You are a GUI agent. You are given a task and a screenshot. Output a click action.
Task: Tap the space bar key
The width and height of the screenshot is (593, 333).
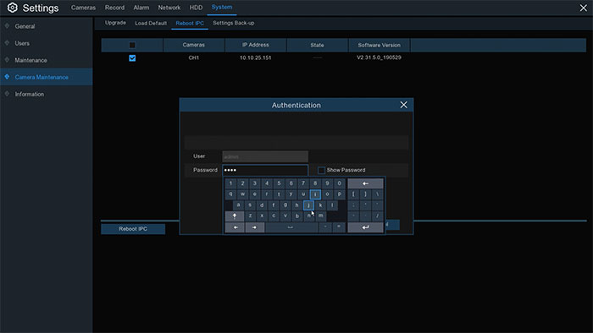[291, 227]
